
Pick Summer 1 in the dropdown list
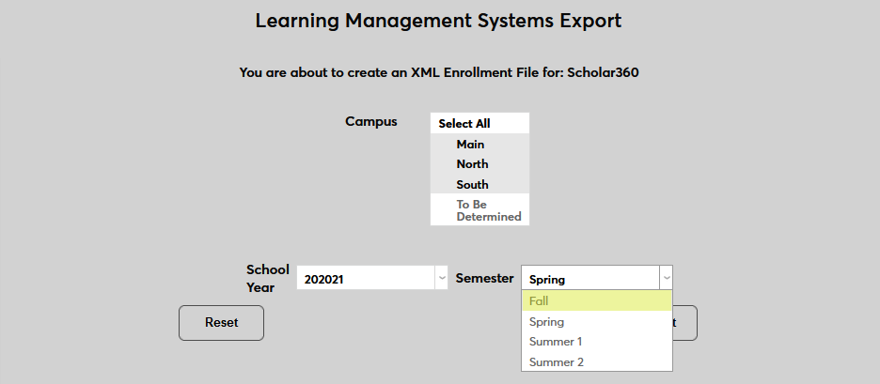(596, 342)
